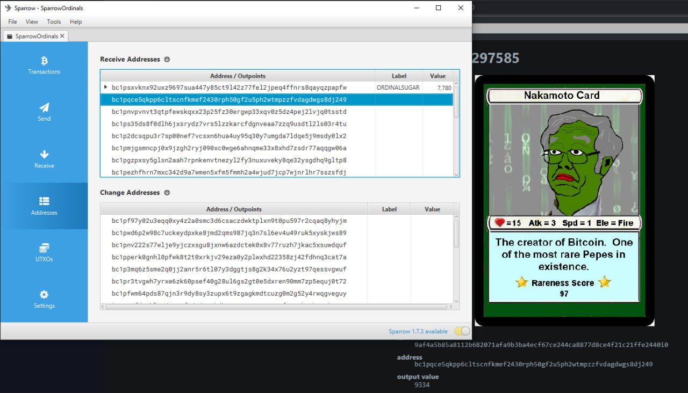Sort change table by Address / Outpoints header
Screen dimensions: 688x393
(x=234, y=209)
